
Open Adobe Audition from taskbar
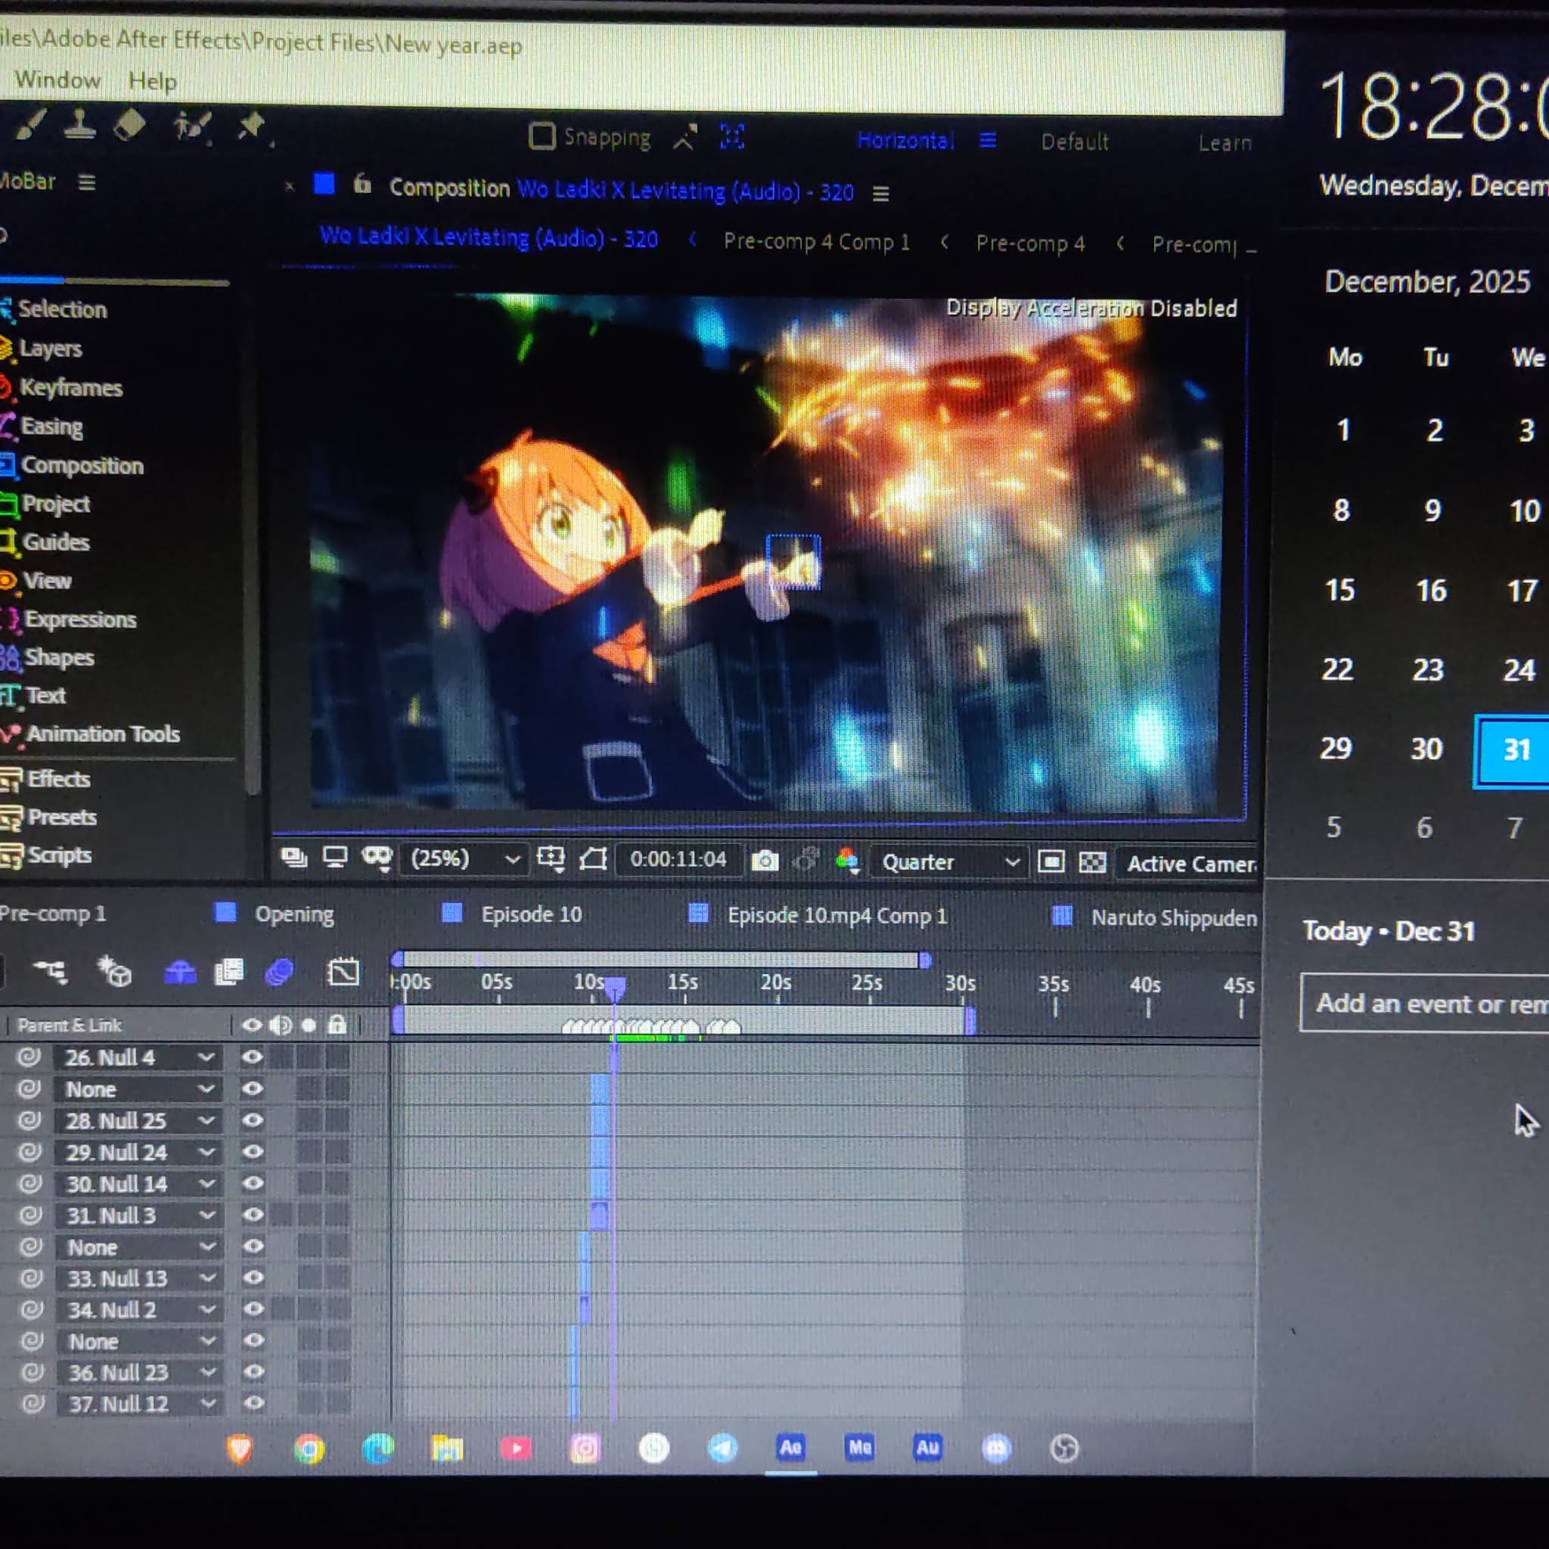tap(927, 1447)
